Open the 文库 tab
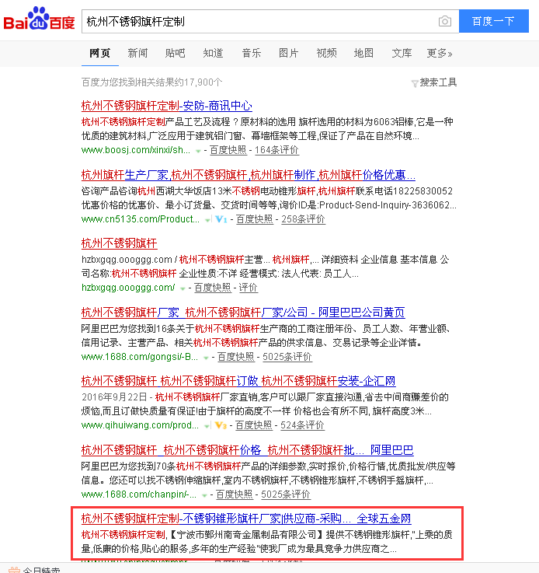539x573 pixels. [402, 54]
